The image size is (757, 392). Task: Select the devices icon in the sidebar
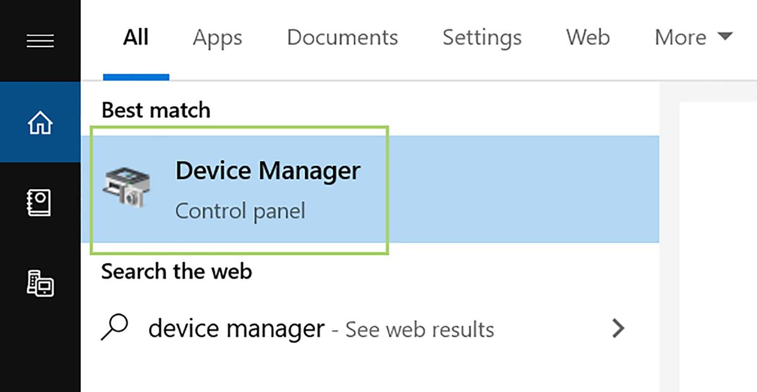click(x=40, y=285)
